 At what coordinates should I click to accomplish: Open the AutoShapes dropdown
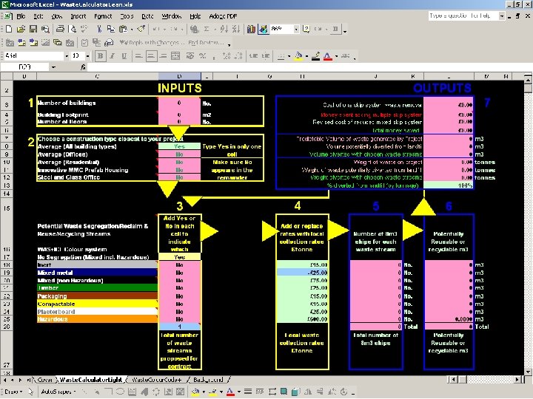tap(58, 392)
